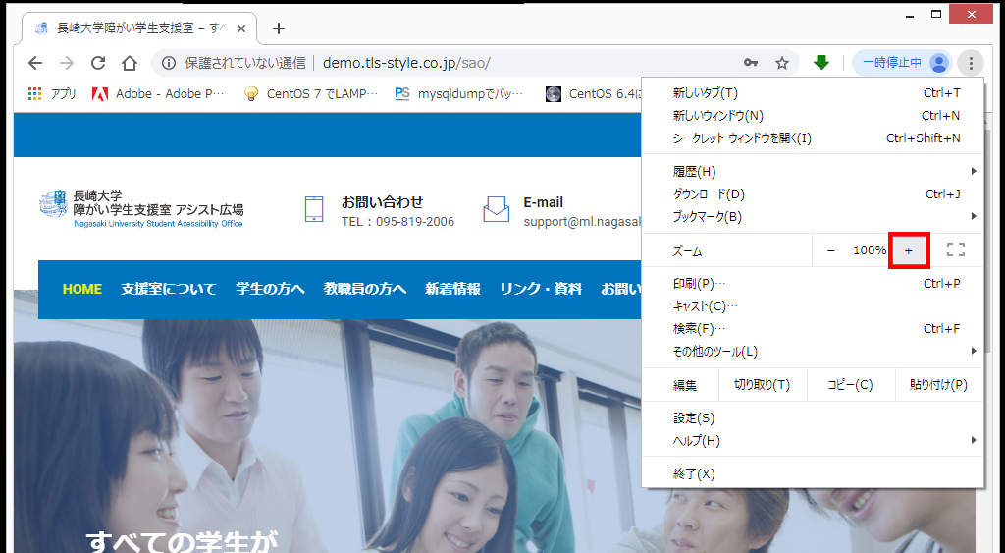Open ダウンロード(D) from the menu

point(812,194)
